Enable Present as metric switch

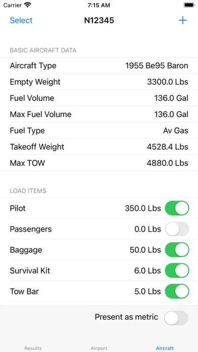click(x=176, y=318)
